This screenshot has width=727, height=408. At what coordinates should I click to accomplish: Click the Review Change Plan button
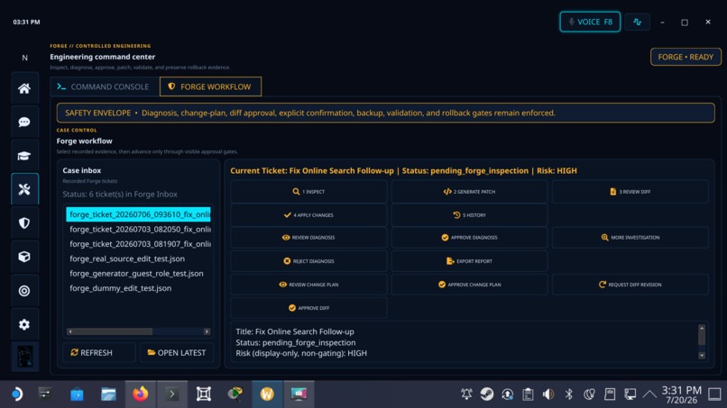(x=308, y=285)
